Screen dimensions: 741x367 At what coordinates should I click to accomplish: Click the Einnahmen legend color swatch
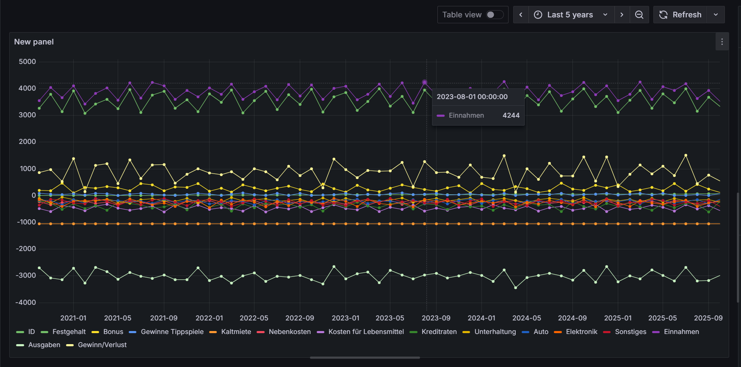(656, 332)
